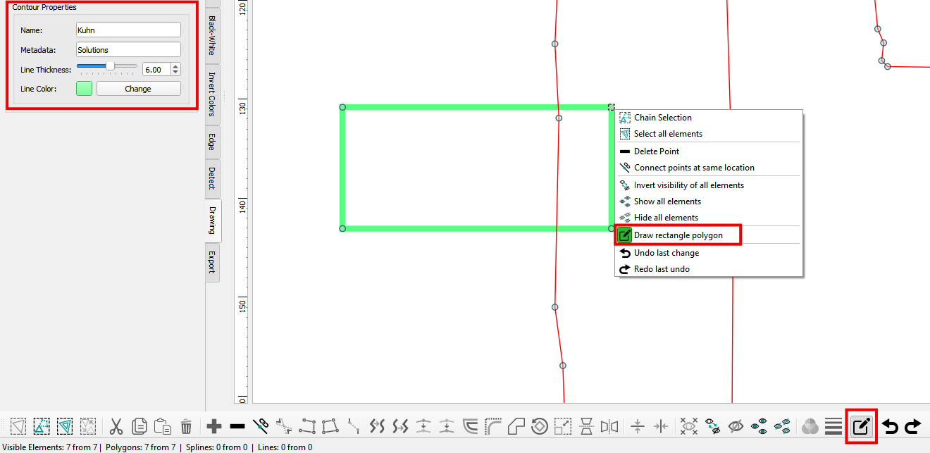Click the minus delete point toolbar icon
Viewport: 930px width, 453px height.
[237, 426]
